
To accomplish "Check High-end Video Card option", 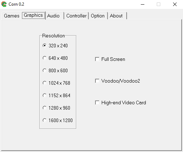I will click(121, 103).
